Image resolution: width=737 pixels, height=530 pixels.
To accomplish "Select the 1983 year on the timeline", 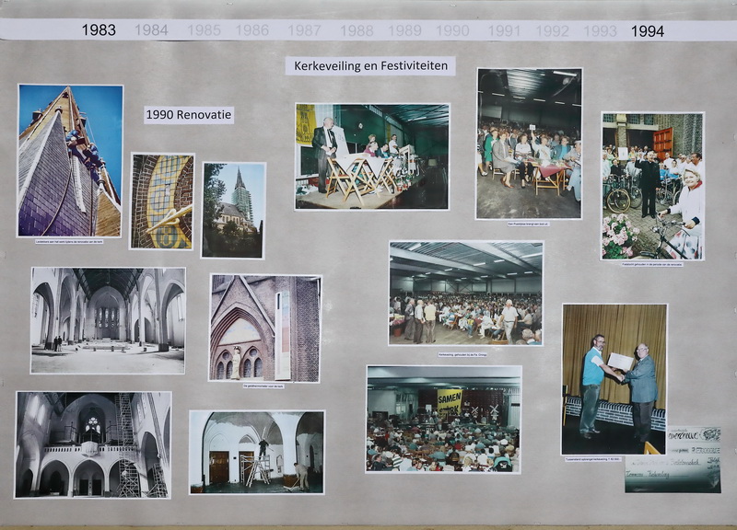I will (99, 30).
